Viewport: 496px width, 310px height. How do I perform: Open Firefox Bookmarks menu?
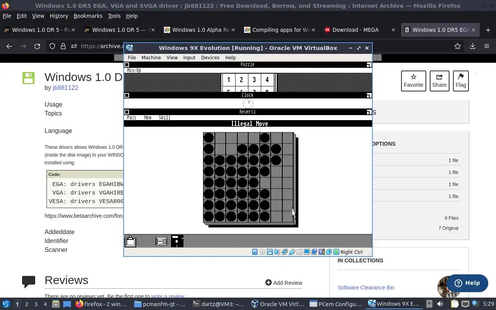(88, 16)
